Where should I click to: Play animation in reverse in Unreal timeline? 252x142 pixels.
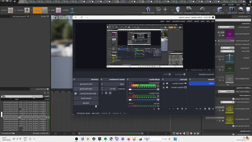pyautogui.click(x=184, y=133)
